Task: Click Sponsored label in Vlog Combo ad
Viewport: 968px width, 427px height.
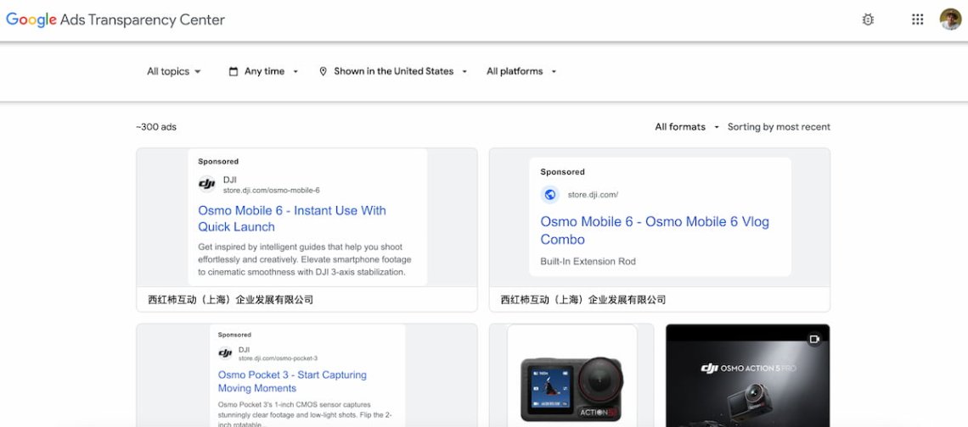Action: click(x=562, y=172)
